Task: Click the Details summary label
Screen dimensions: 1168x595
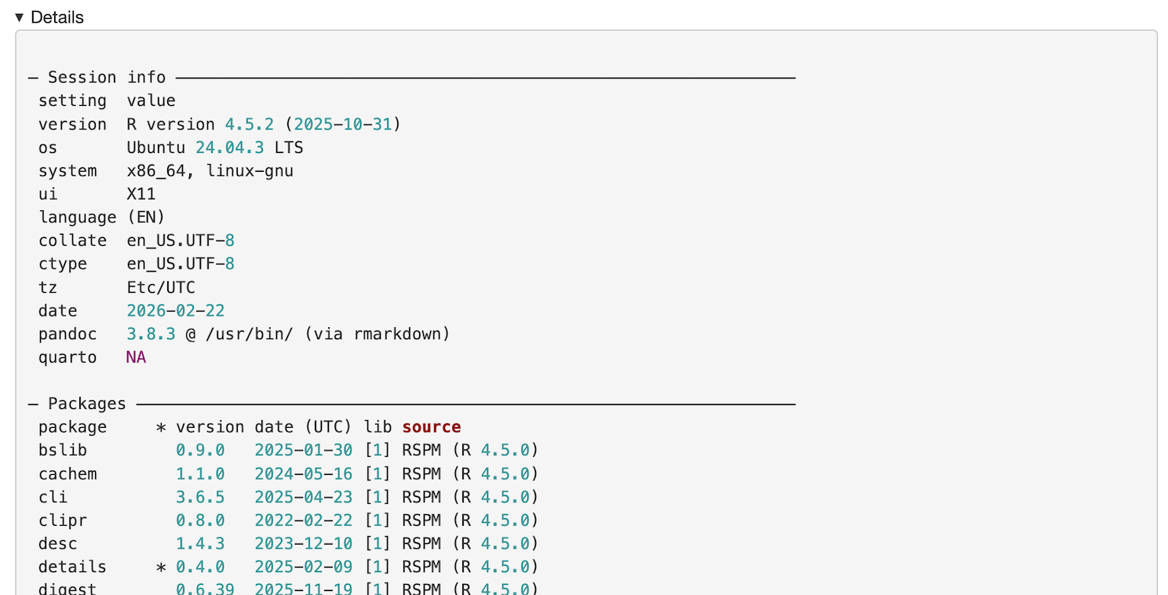Action: tap(55, 17)
